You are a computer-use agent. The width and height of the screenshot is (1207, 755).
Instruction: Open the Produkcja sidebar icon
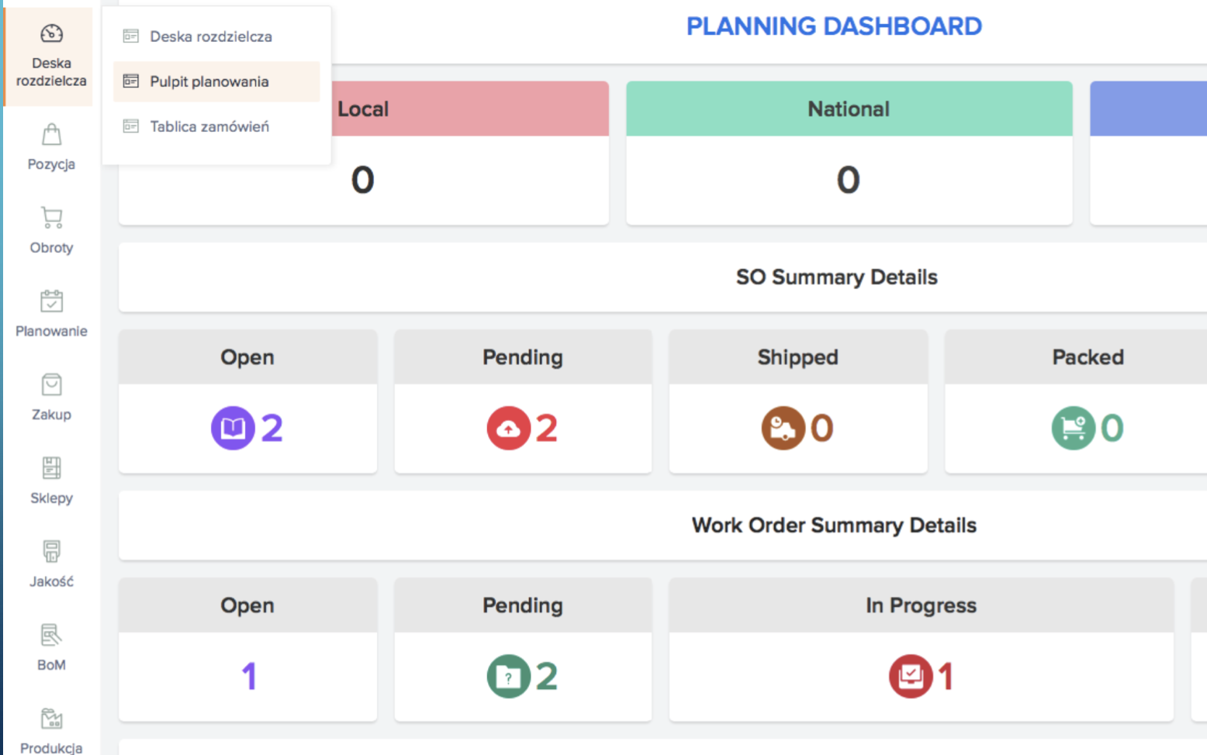[x=51, y=719]
